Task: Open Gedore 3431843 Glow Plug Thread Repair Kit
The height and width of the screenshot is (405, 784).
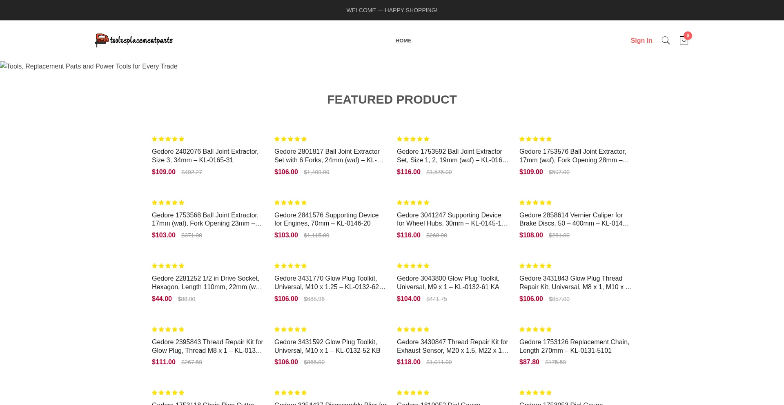Action: click(x=575, y=283)
